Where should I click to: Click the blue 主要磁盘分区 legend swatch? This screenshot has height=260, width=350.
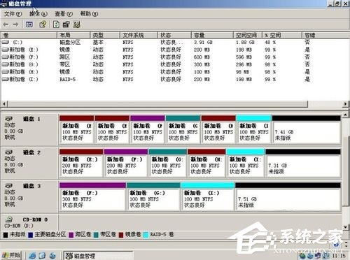tap(30, 235)
